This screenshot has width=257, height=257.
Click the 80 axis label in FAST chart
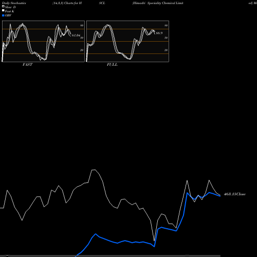(82, 25)
